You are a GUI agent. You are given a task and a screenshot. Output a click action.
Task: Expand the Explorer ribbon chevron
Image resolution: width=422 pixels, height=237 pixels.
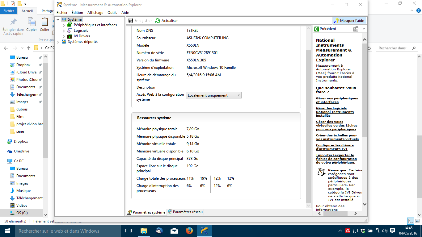(411, 10)
